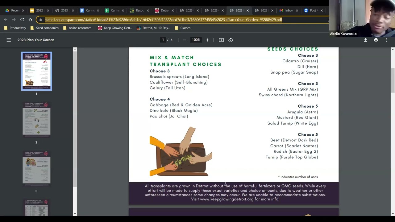Screen dimensions: 395x222
Task: Open the Classes bookmarks folder
Action: pos(182,28)
